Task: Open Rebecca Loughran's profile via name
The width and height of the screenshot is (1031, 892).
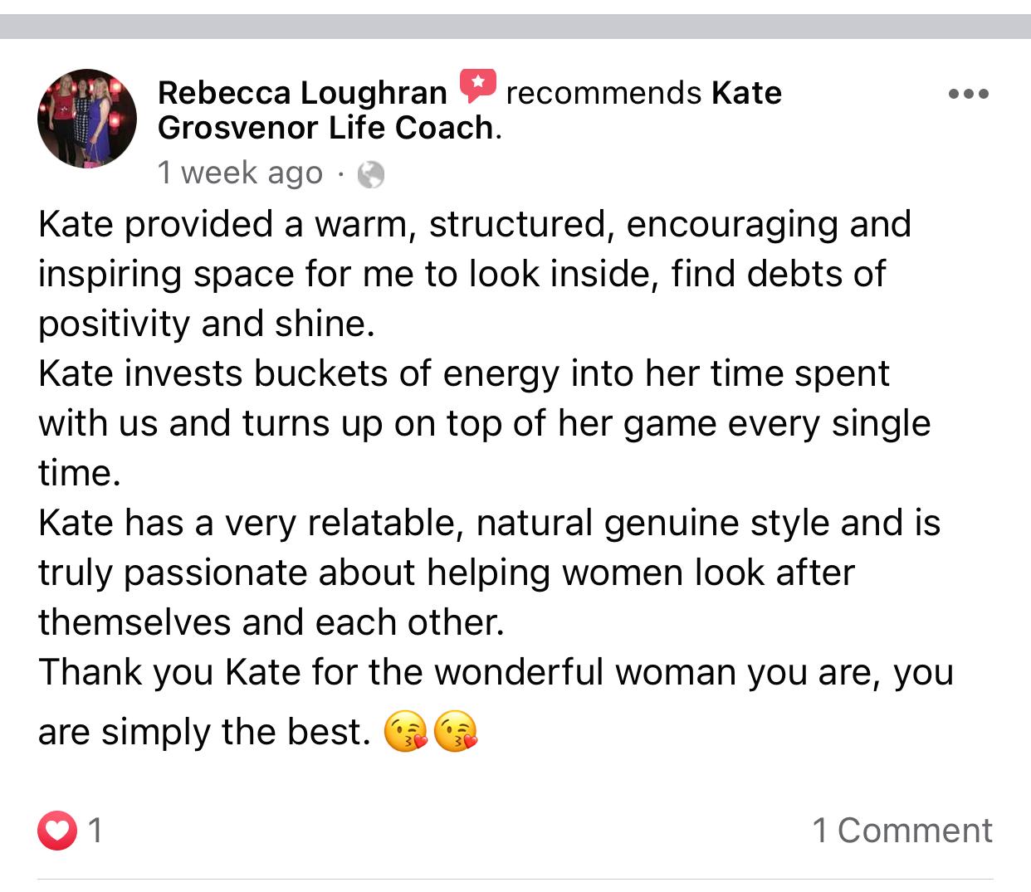Action: (302, 92)
